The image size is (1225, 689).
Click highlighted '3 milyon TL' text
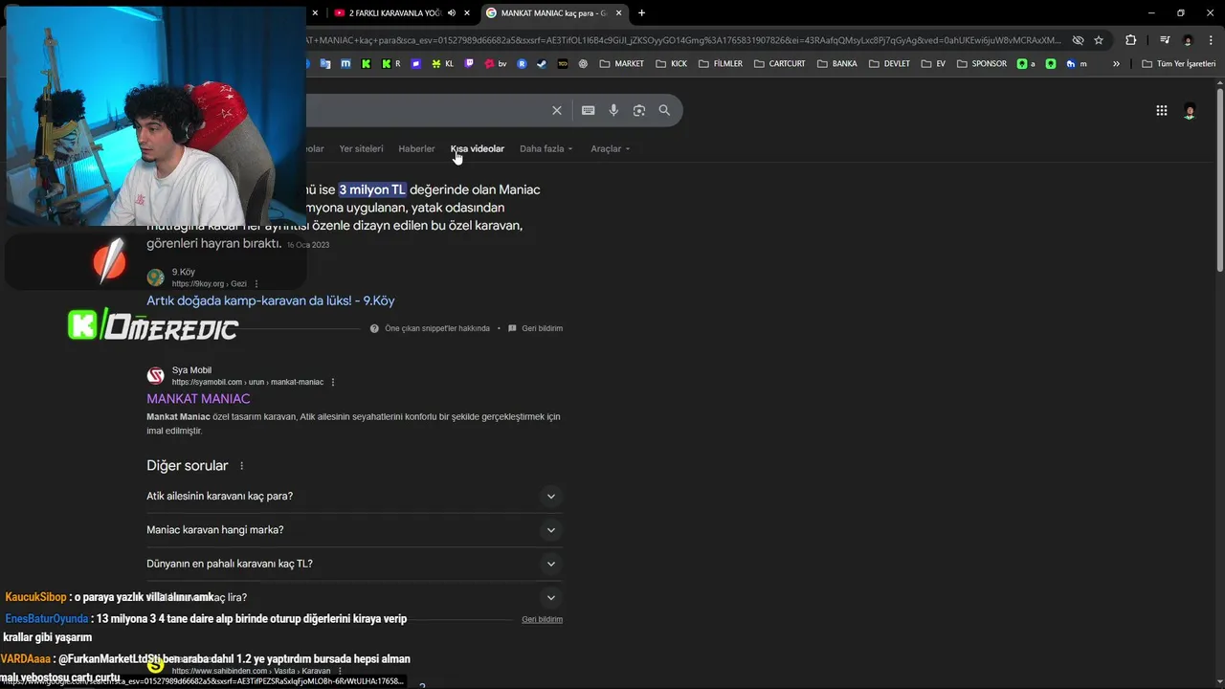point(372,189)
